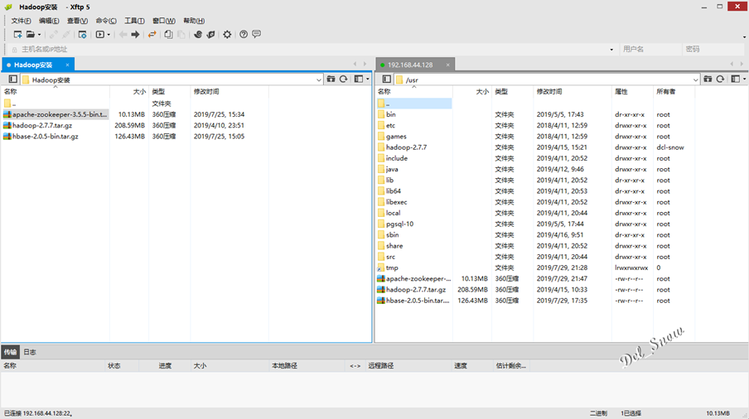Open the 窗口(W) menu

click(164, 21)
